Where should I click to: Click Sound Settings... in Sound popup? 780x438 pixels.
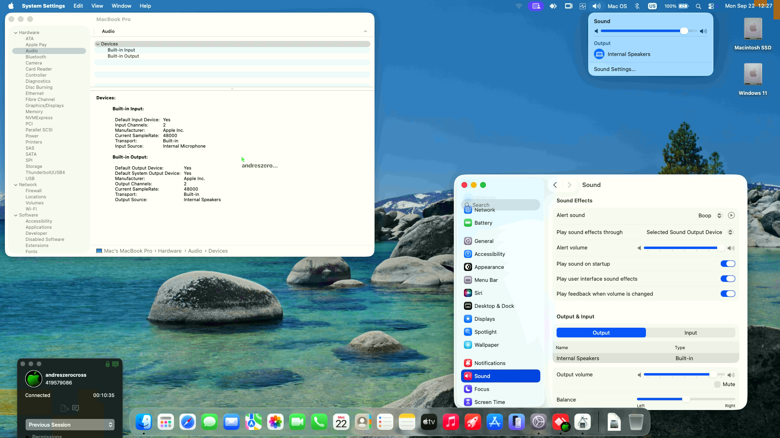615,69
